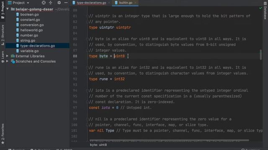Expand External Libraries node
The image size is (268, 150).
[8, 56]
